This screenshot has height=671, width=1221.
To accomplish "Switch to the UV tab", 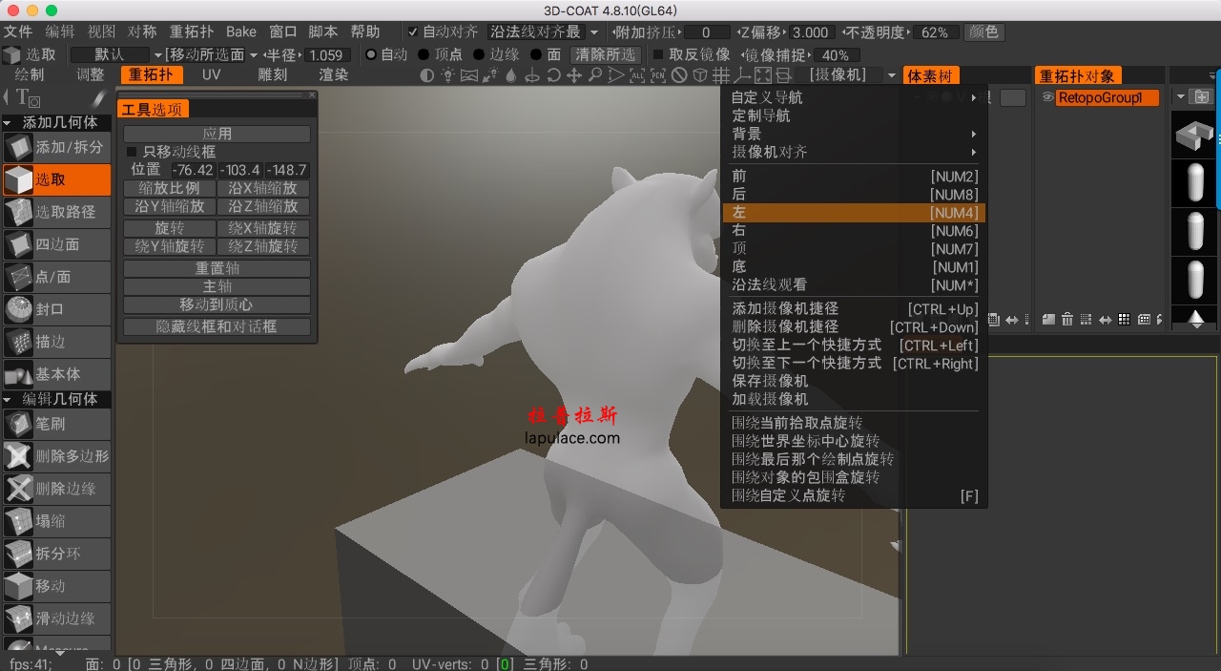I will (x=211, y=74).
